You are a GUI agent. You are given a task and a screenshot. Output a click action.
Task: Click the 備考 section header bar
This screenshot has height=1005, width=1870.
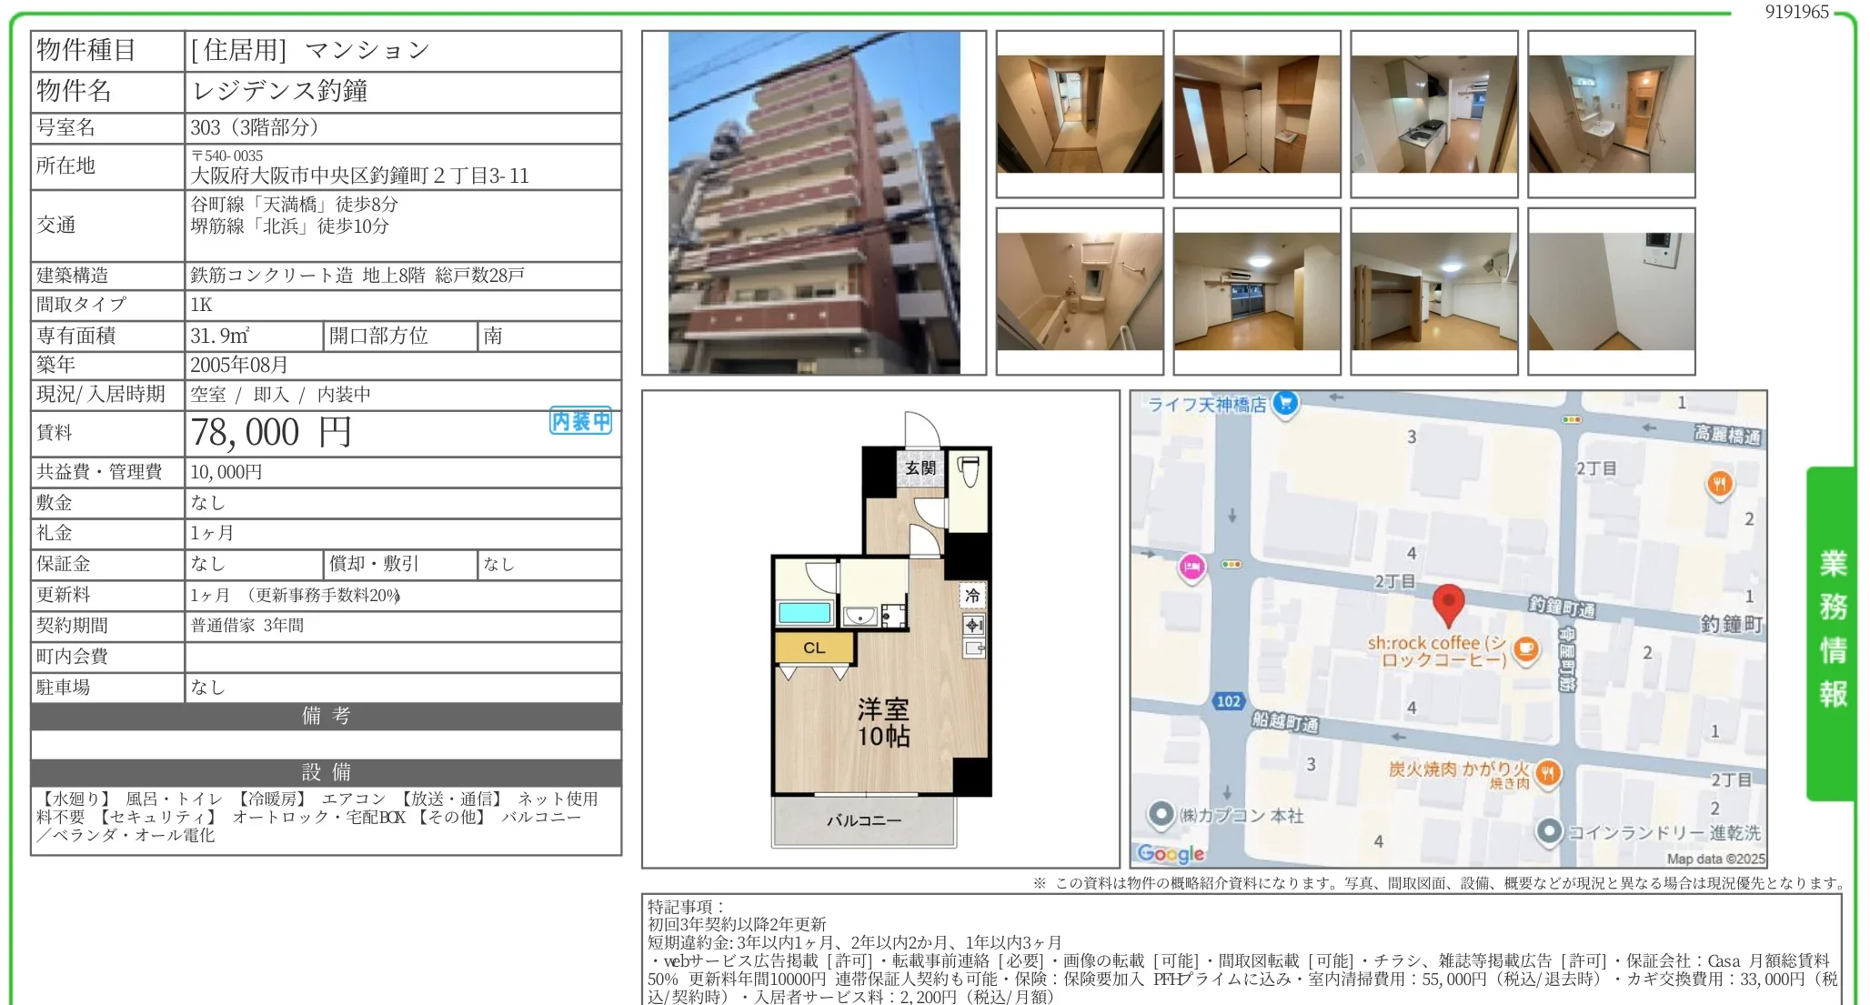[x=326, y=716]
